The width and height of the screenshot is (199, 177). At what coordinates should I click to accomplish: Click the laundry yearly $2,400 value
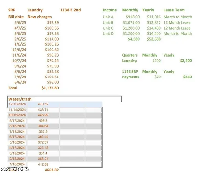(x=186, y=61)
